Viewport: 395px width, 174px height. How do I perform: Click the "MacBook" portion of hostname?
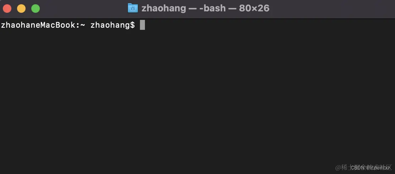pos(58,25)
